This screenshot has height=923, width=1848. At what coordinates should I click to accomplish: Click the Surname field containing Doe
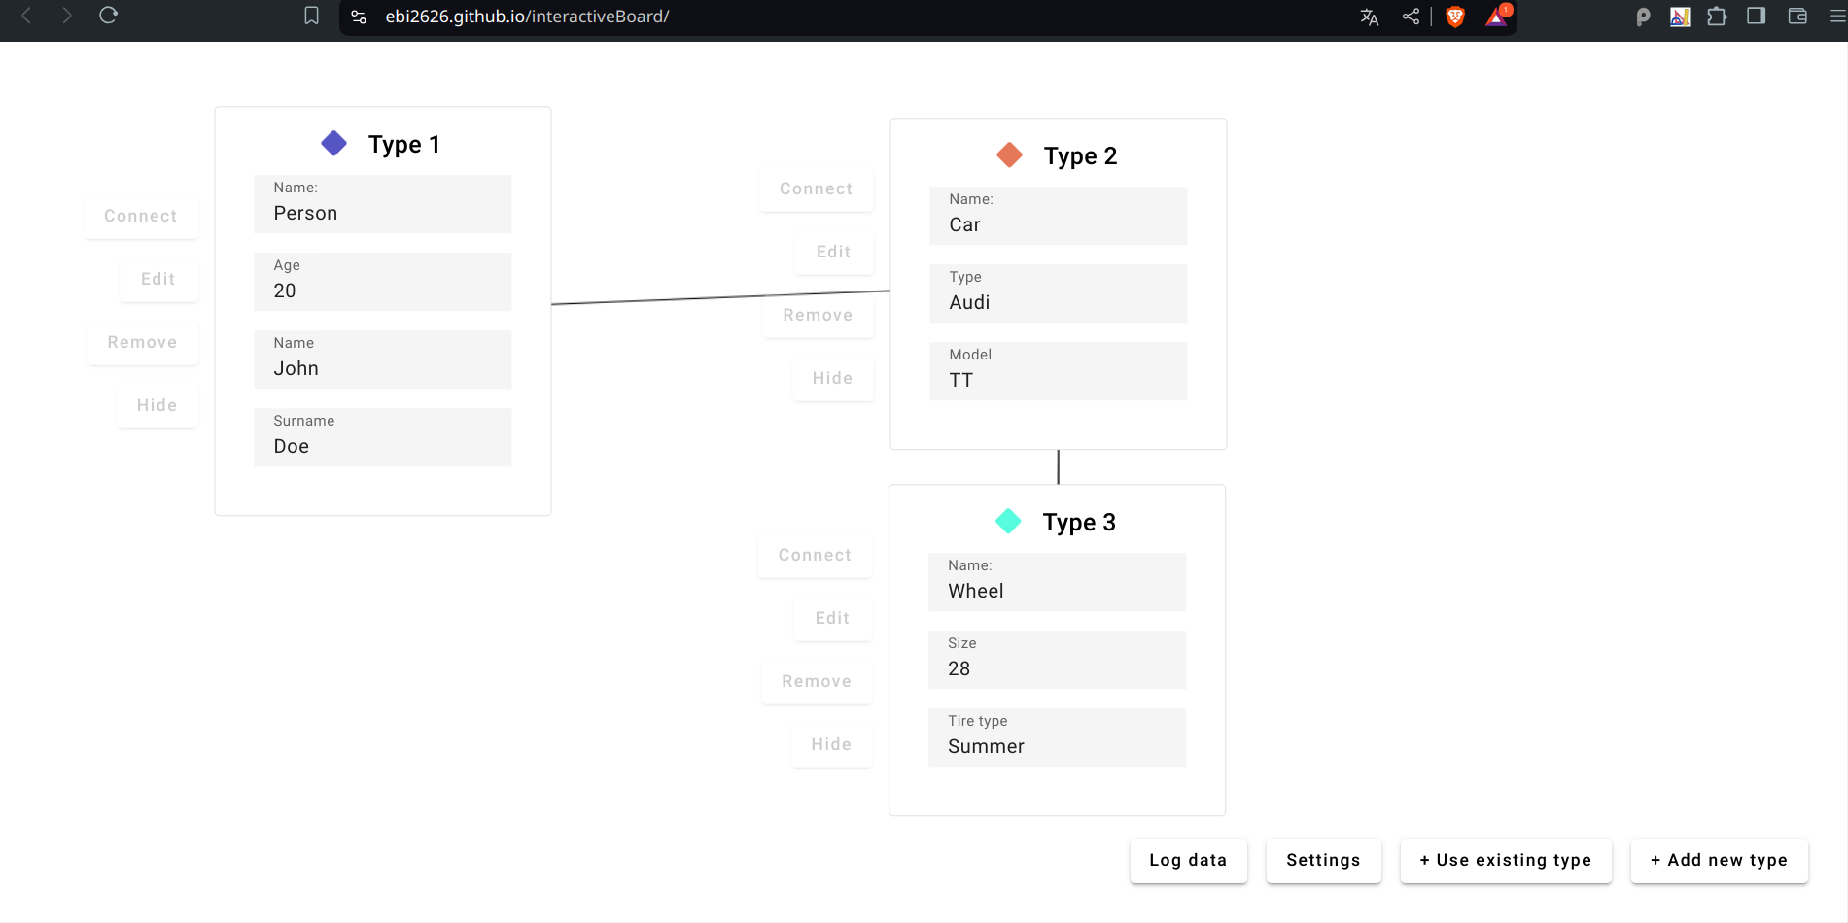382,437
